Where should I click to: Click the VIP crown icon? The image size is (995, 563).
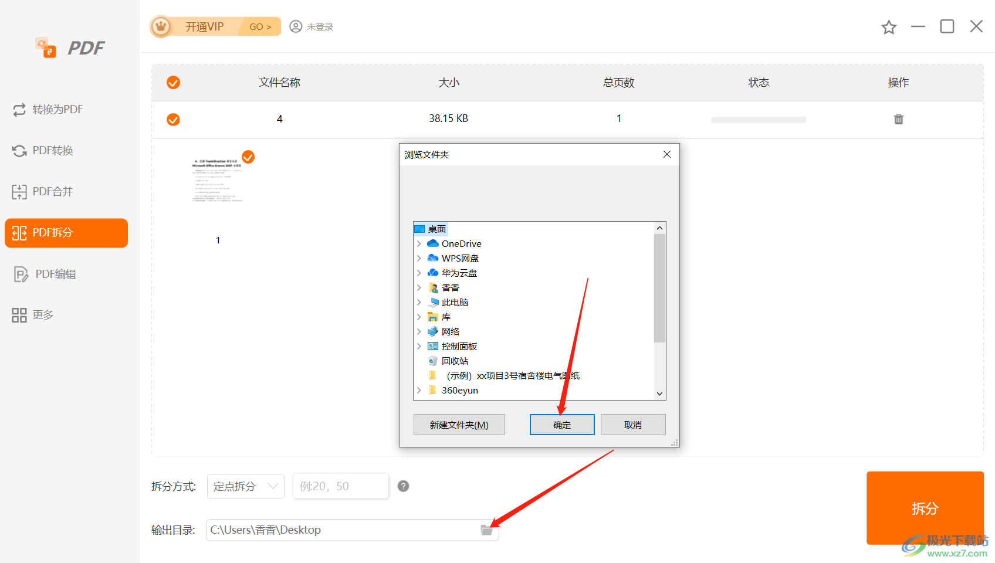click(161, 26)
